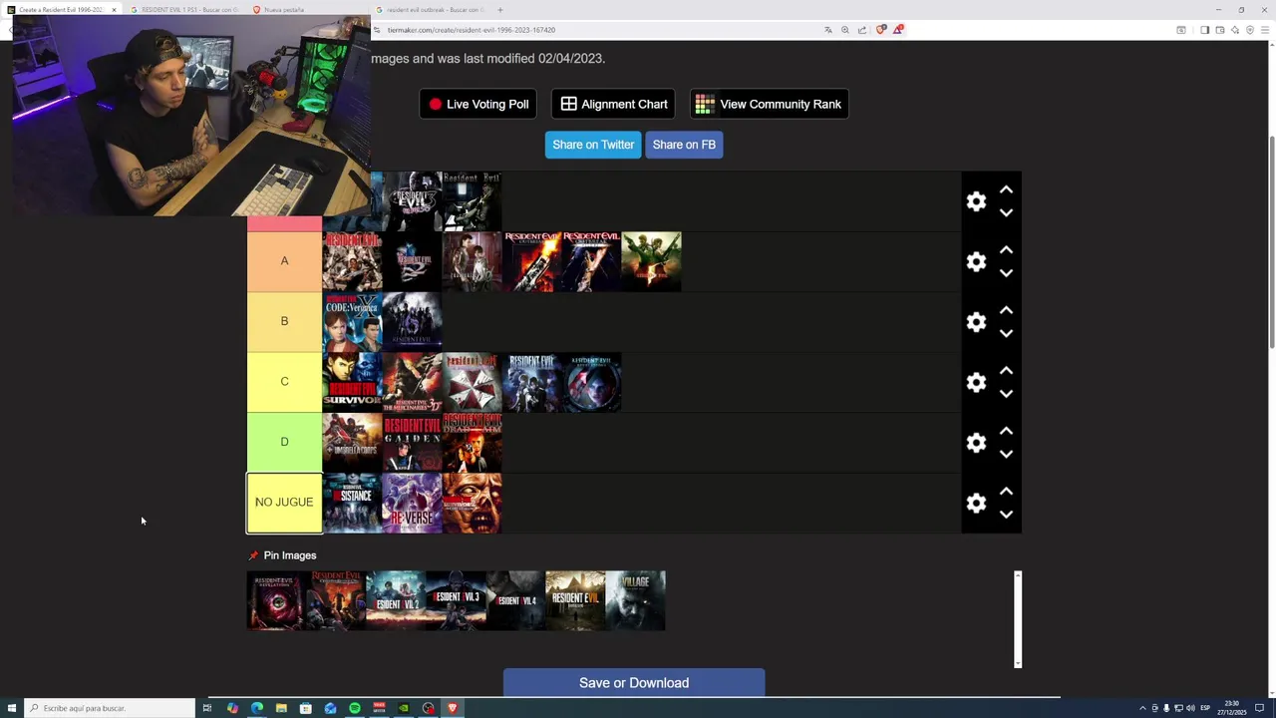Screen dimensions: 1276x718
Task: Click the Windows taskbar search box
Action: [x=110, y=708]
